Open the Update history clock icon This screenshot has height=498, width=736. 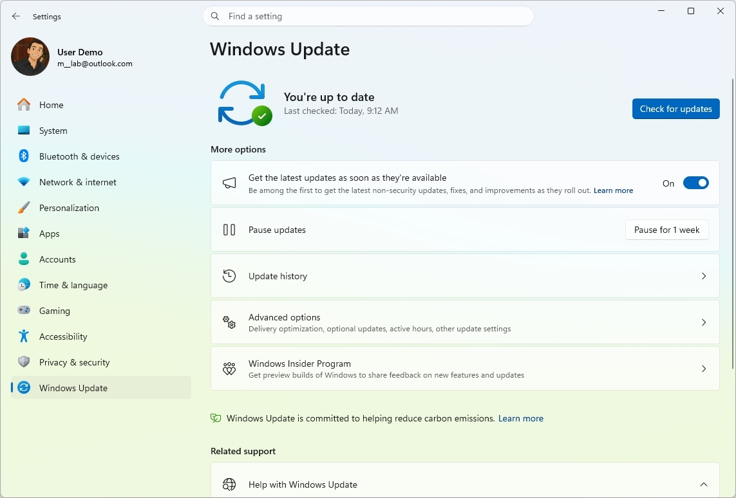tap(229, 275)
